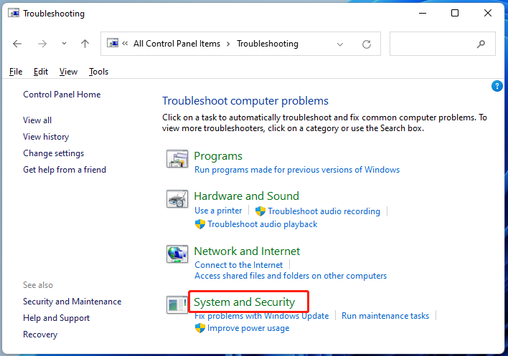Start the Use a printer troubleshooter
The width and height of the screenshot is (508, 356).
click(218, 211)
